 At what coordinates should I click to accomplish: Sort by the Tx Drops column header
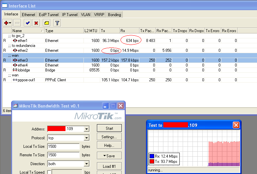tap(180, 31)
